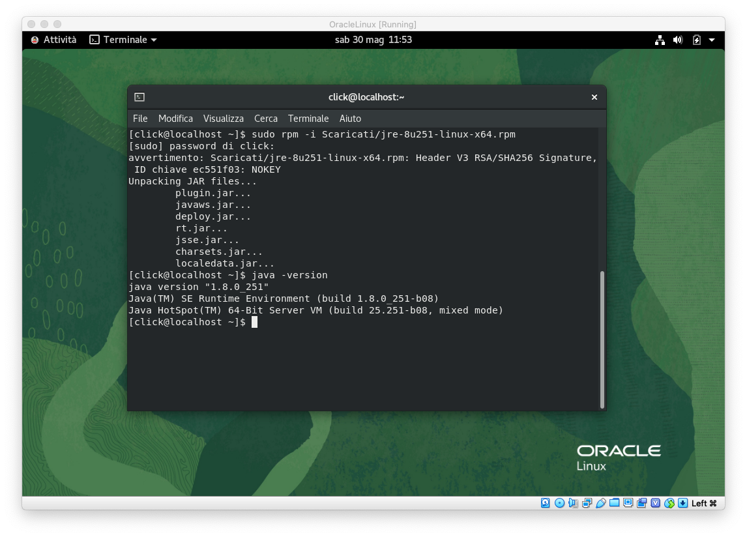Click the 'Java(TM) SE Runtime Environment' line
Image resolution: width=747 pixels, height=537 pixels.
click(284, 298)
